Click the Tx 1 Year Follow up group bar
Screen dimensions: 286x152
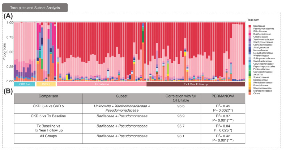pyautogui.click(x=196, y=84)
